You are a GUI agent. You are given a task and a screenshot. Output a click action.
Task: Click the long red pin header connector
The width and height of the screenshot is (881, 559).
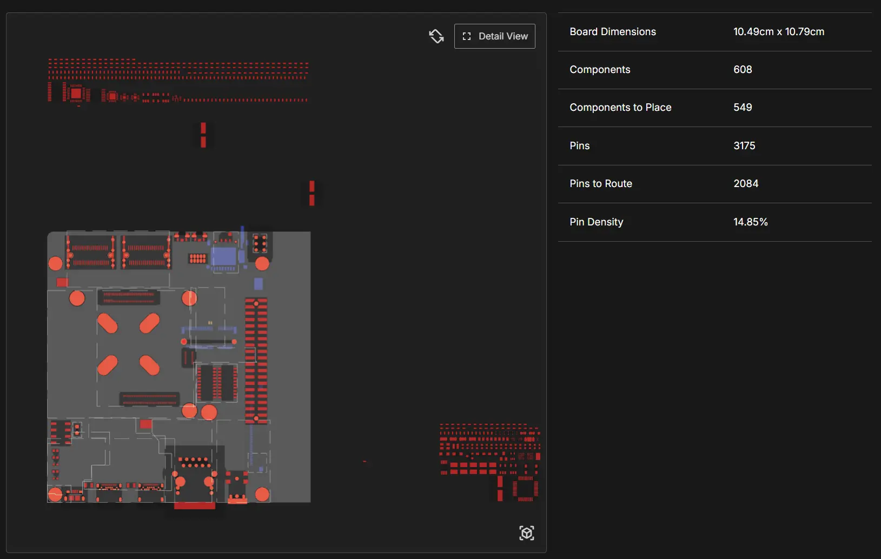(x=256, y=360)
